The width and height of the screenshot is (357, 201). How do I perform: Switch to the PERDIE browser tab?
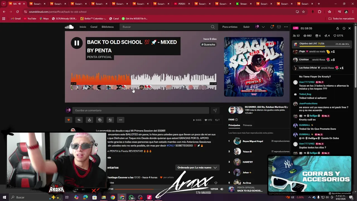tap(182, 4)
